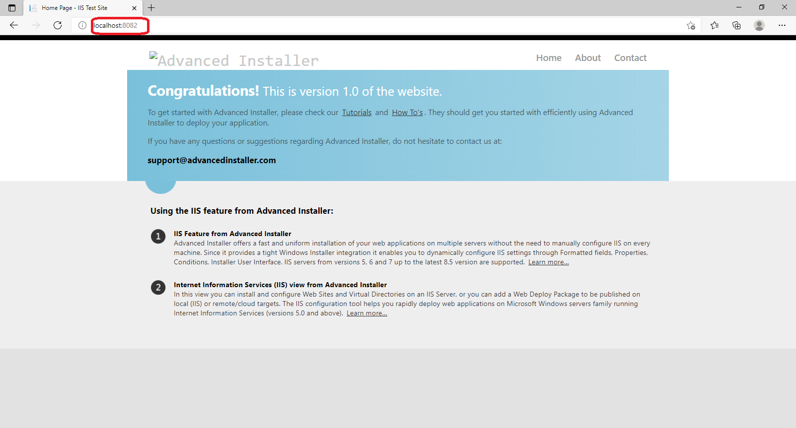Open the About navigation link
796x428 pixels.
(588, 58)
